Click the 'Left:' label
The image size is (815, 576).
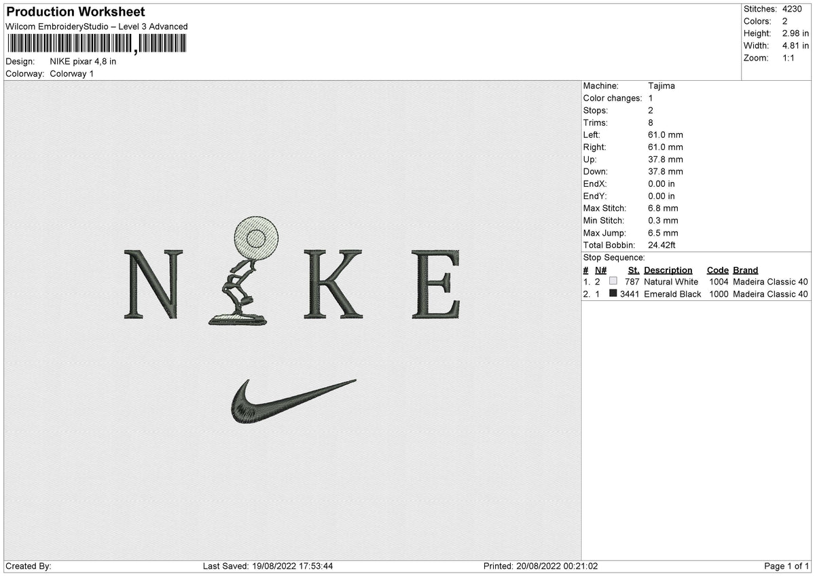[x=592, y=135]
